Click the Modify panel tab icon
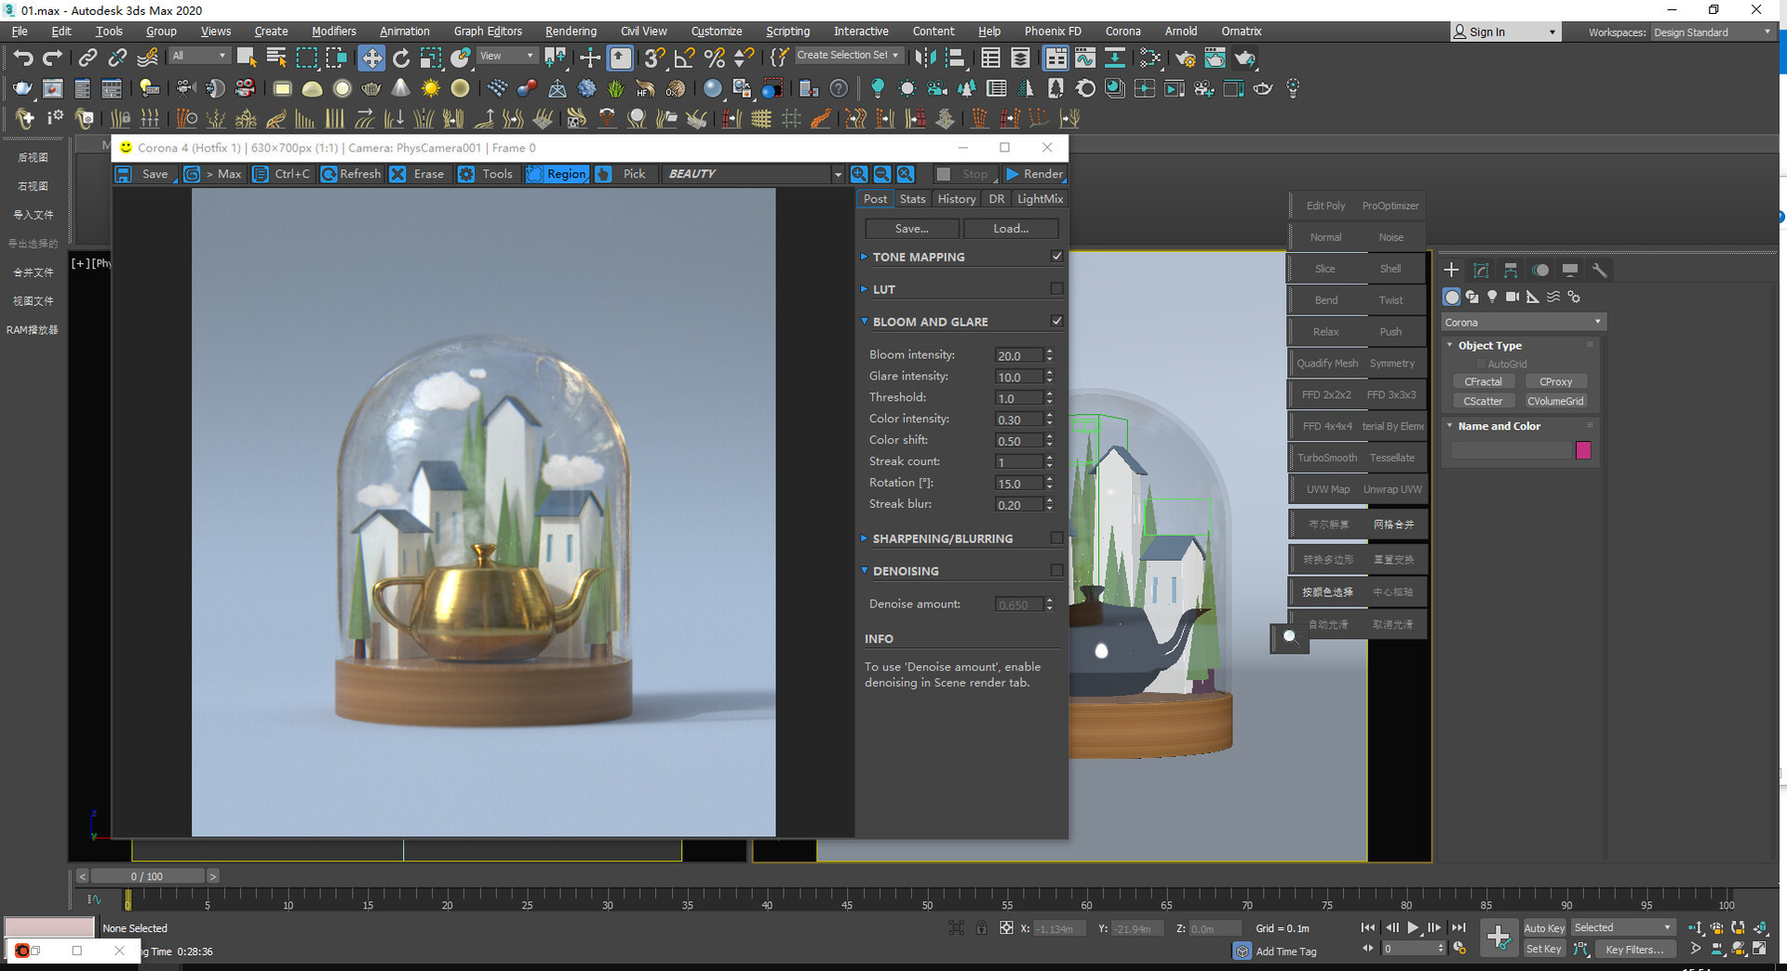1787x971 pixels. 1481,271
